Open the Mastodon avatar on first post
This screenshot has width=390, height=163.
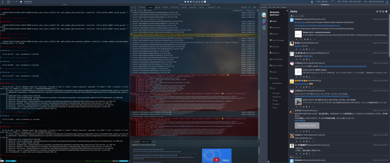tap(292, 20)
